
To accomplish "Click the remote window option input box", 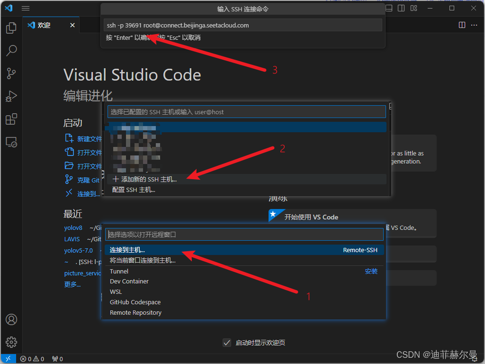I will click(244, 234).
